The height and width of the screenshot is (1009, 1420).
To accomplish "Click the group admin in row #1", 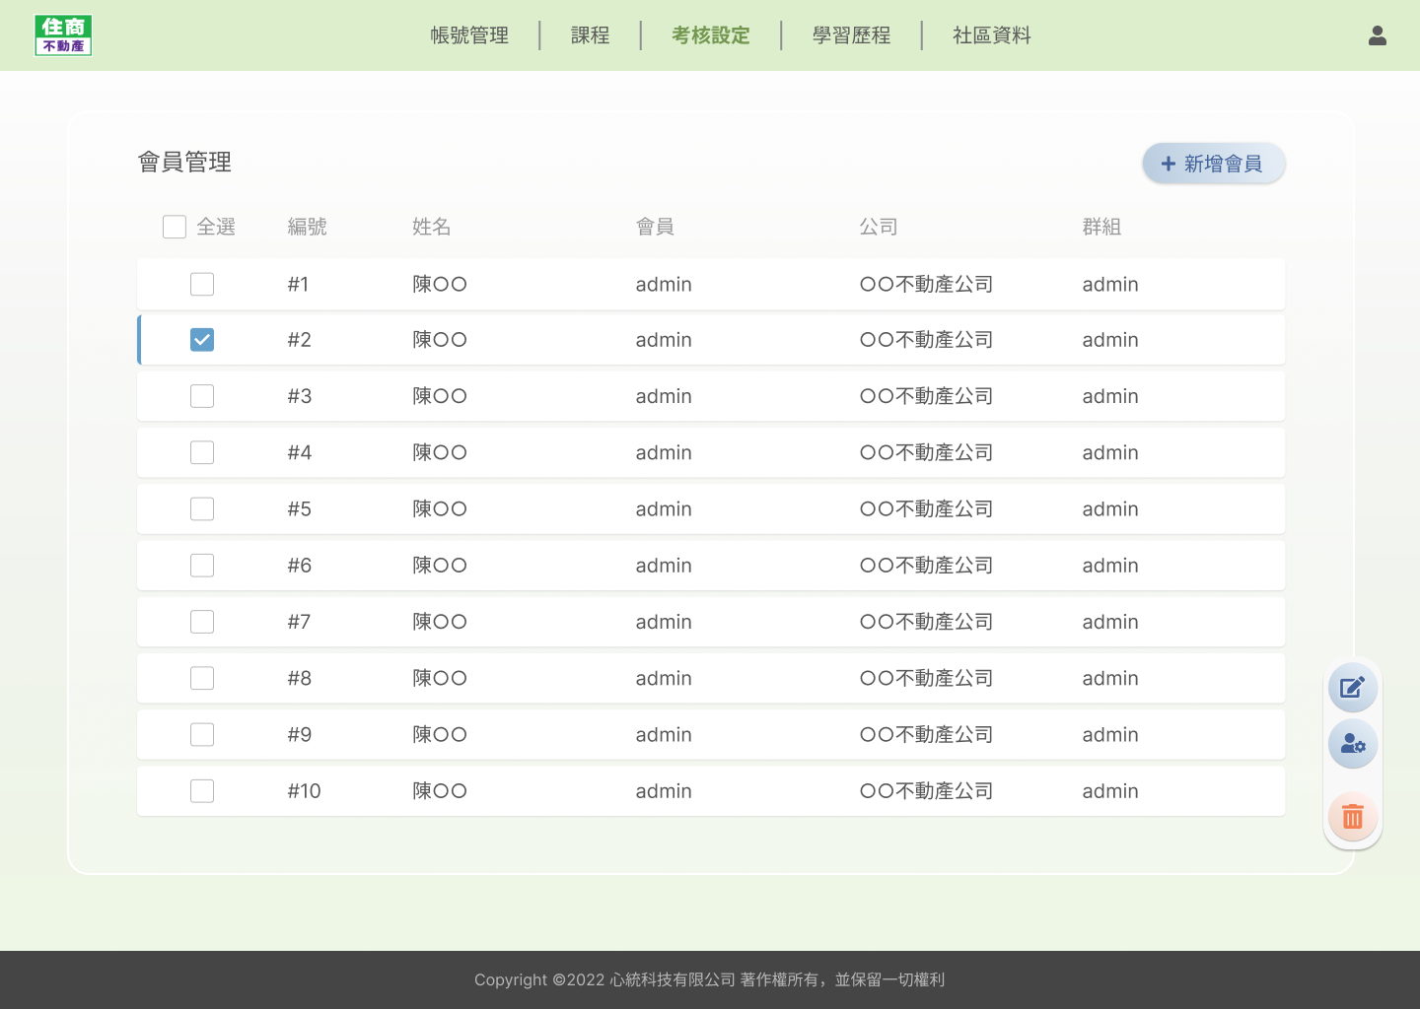I will [x=1110, y=284].
